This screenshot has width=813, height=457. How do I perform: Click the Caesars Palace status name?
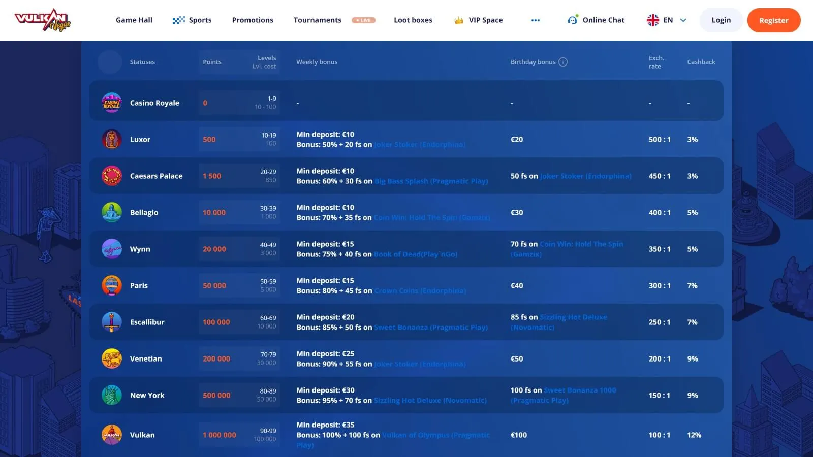[x=156, y=176]
